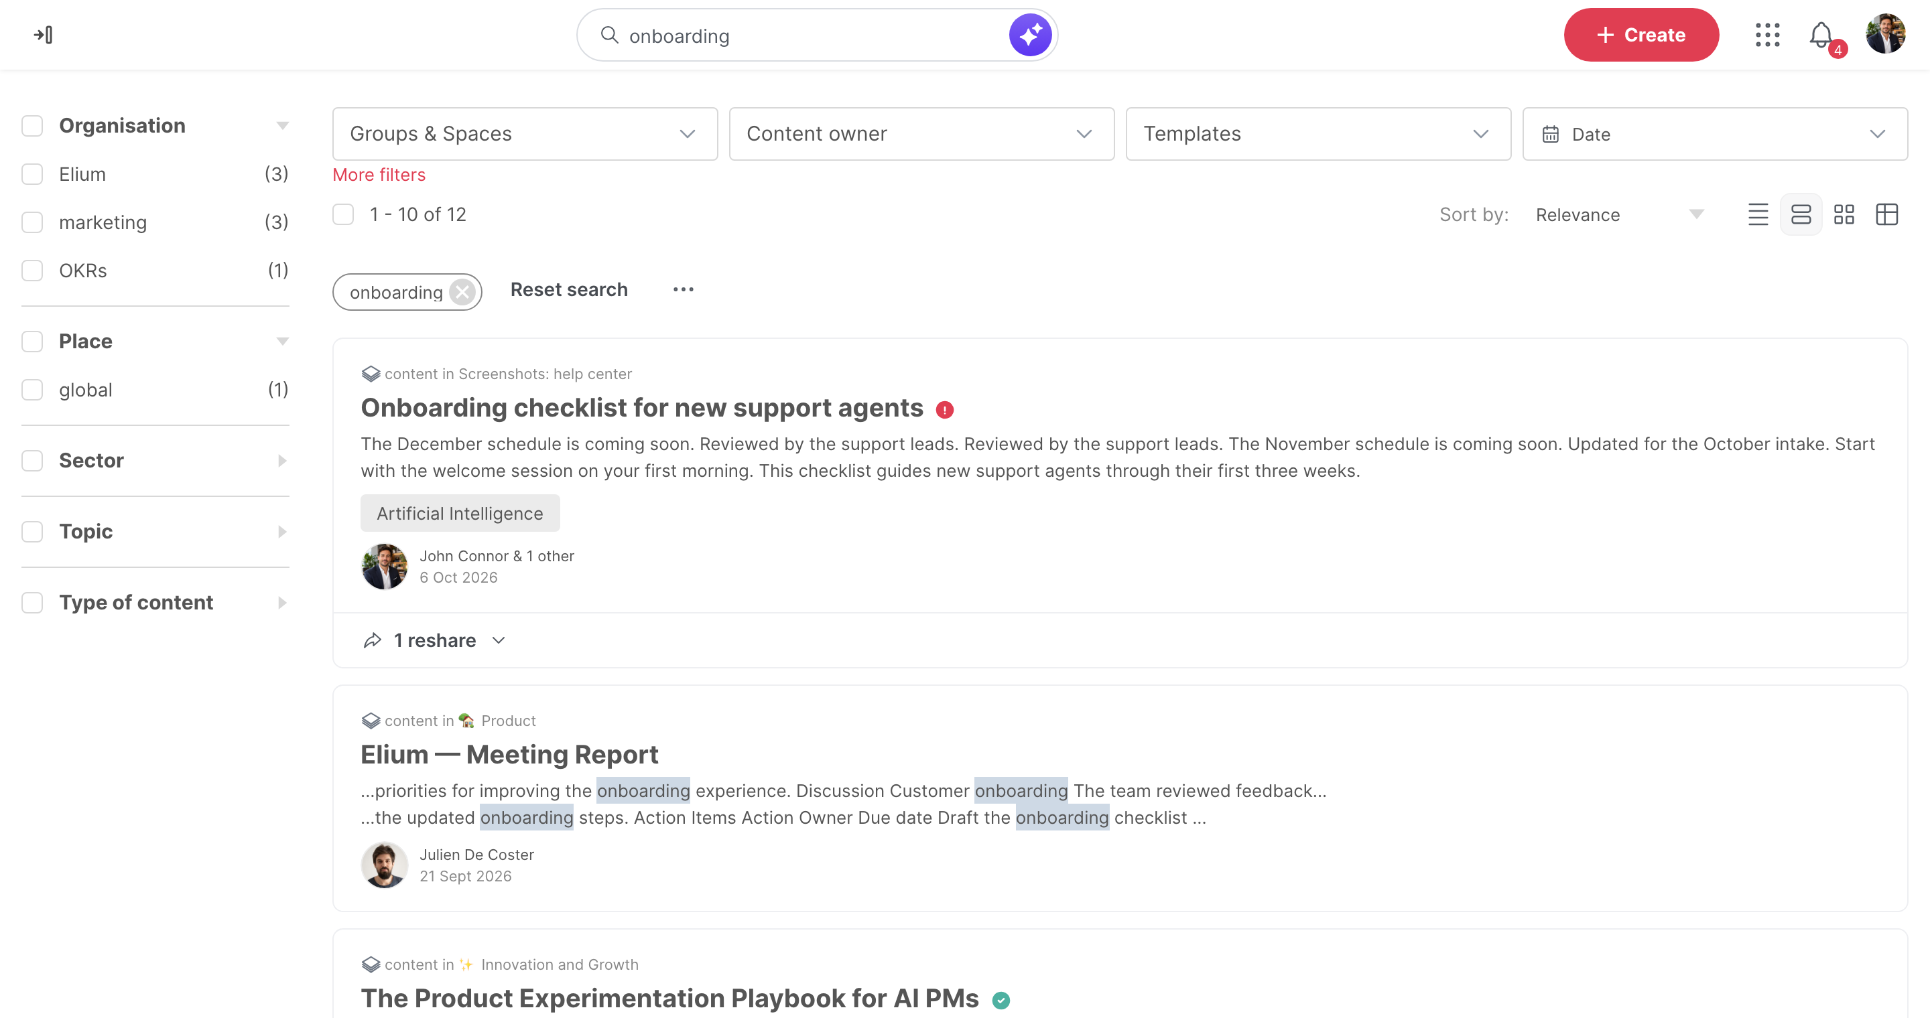Check the OKRs filter
Screen dimensions: 1930x1018
coord(32,271)
